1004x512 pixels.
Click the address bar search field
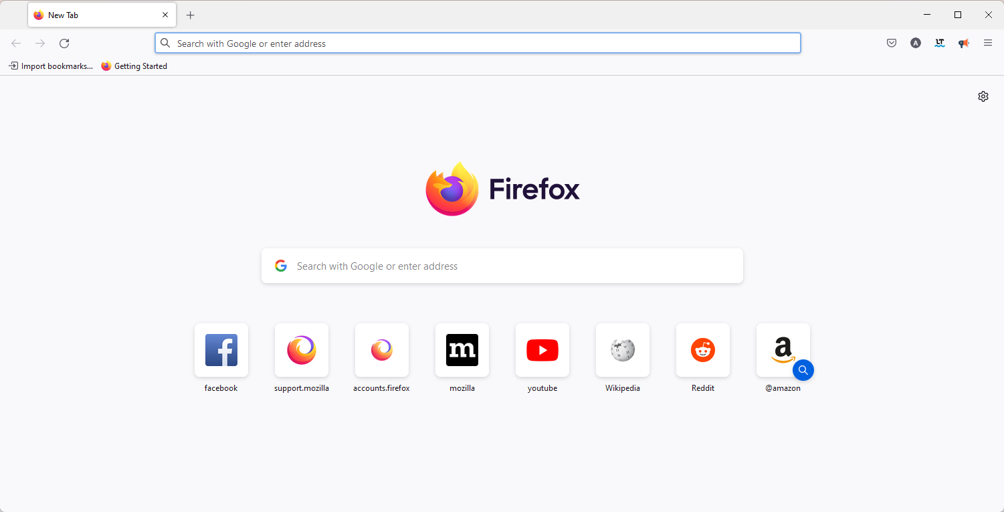coord(478,44)
